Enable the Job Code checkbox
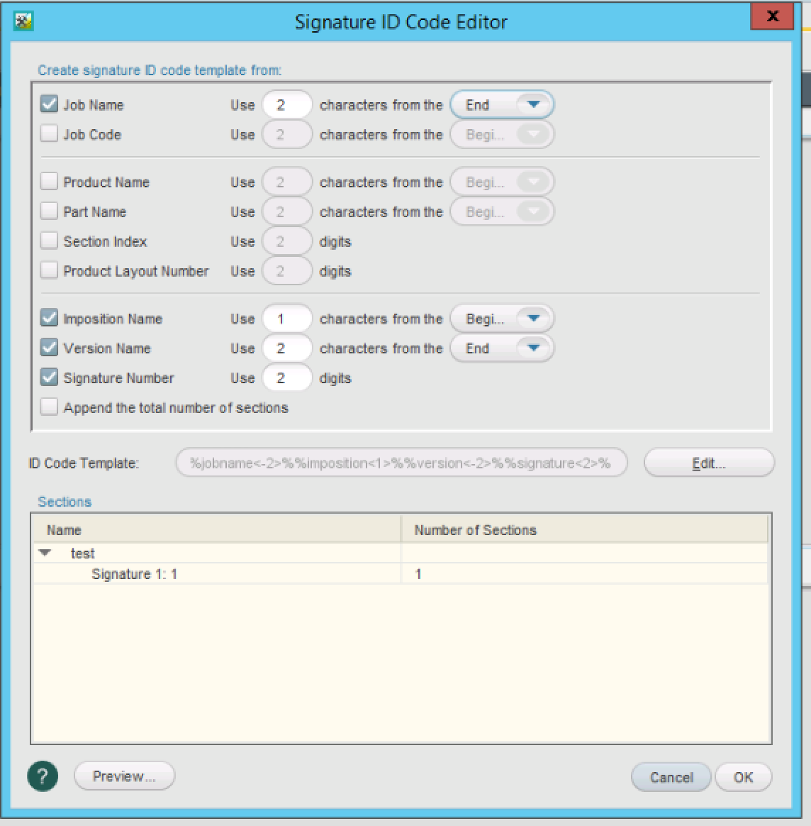Viewport: 811px width, 826px height. (x=49, y=134)
